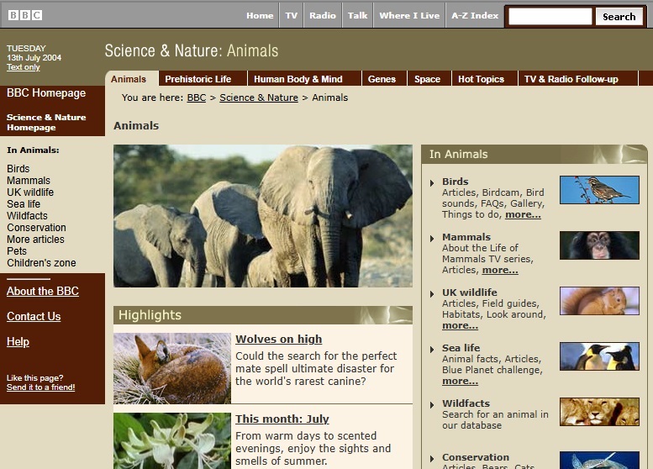This screenshot has height=469, width=653.
Task: Click the arrow bullet beside Sea life
Action: (x=433, y=349)
